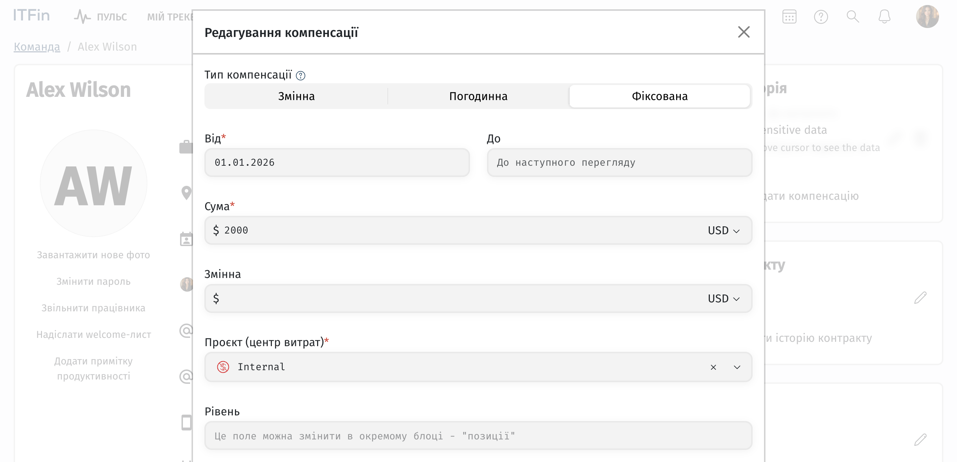Open the help question mark icon
This screenshot has width=957, height=462.
pos(821,17)
